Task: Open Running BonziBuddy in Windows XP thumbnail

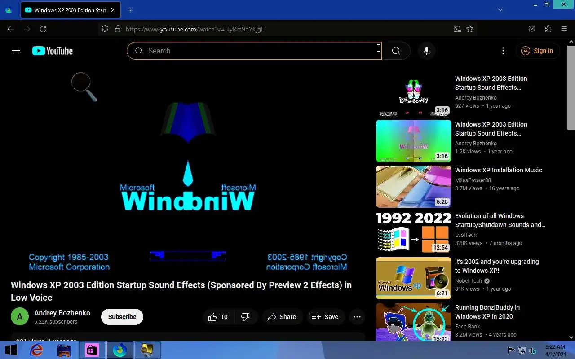Action: pos(414,322)
